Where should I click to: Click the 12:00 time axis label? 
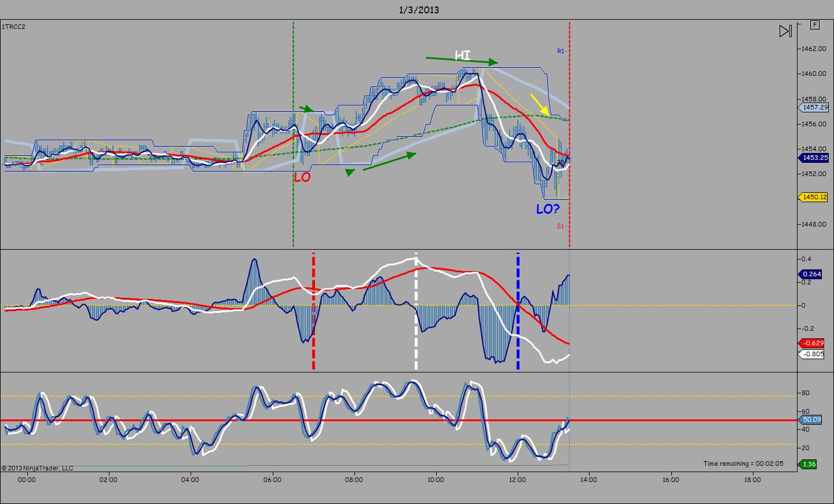[517, 480]
